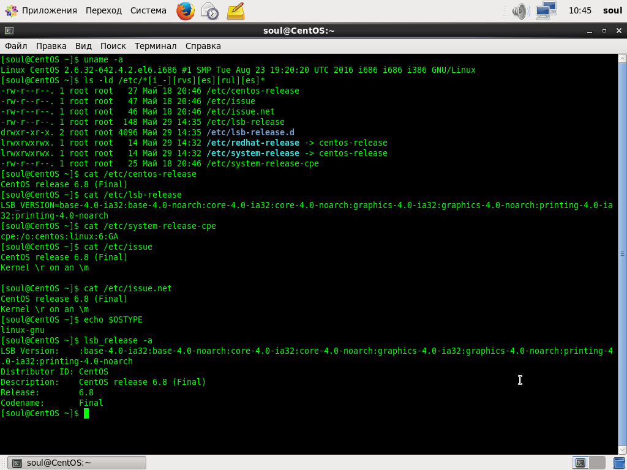Launch the Firefox browser from the panel
Screen dimensions: 627x470
(x=185, y=11)
